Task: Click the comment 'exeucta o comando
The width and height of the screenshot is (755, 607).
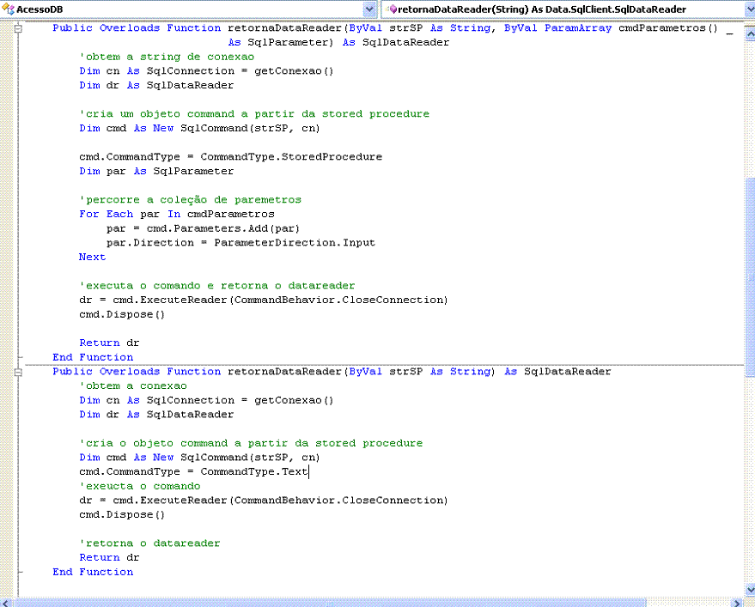Action: (x=140, y=486)
